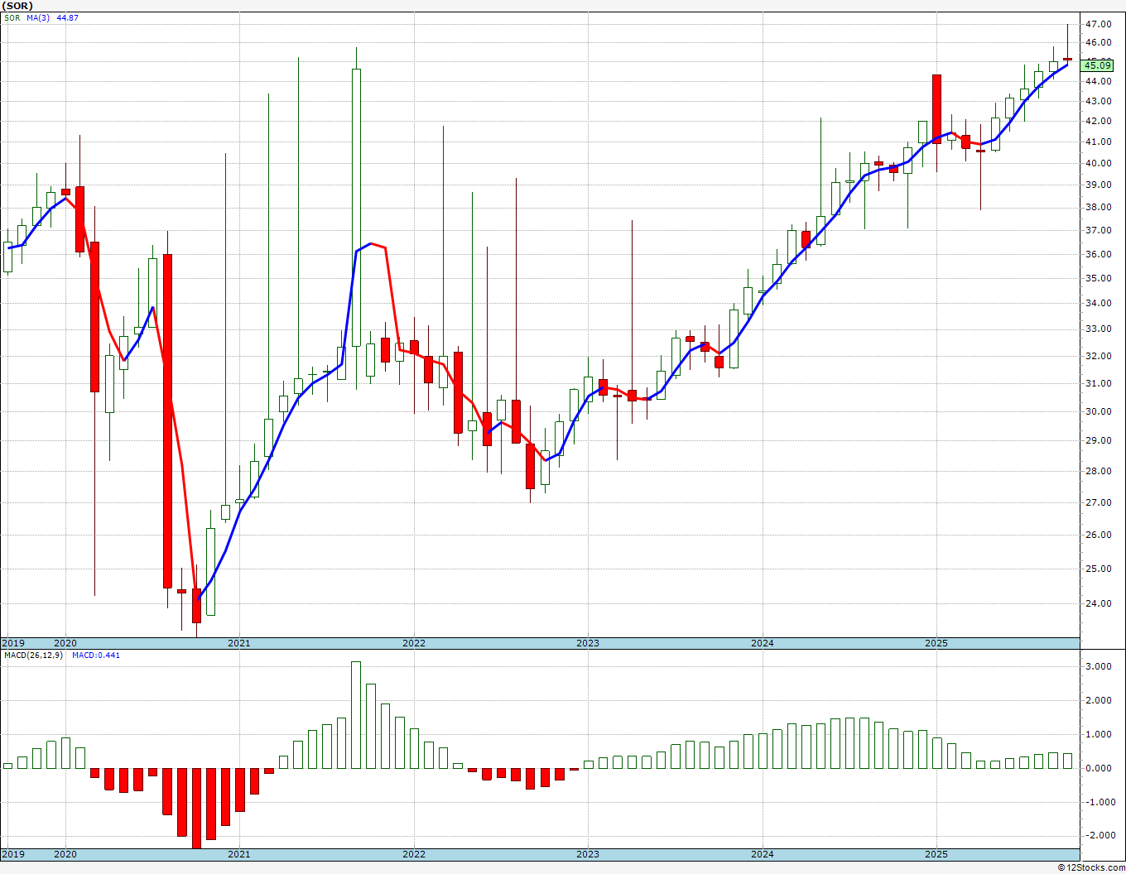Click the 26.00 price axis label

click(1099, 535)
